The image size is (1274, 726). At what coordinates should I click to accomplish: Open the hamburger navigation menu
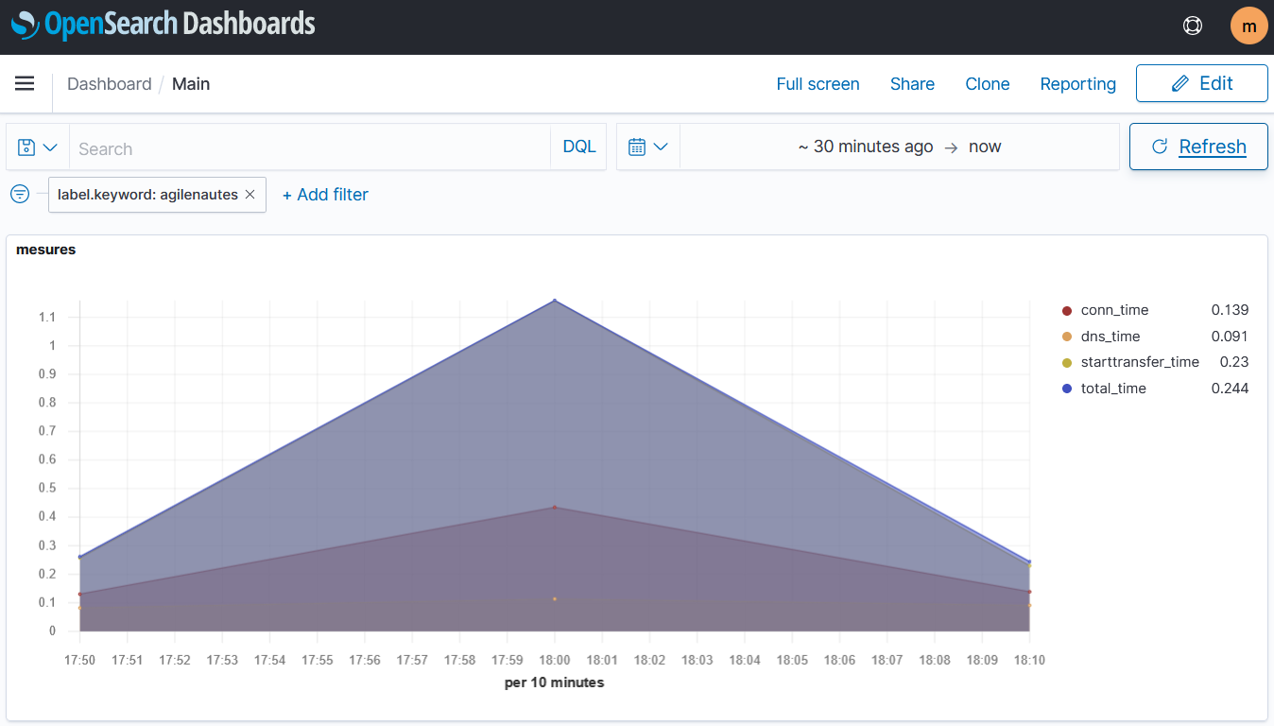[25, 84]
